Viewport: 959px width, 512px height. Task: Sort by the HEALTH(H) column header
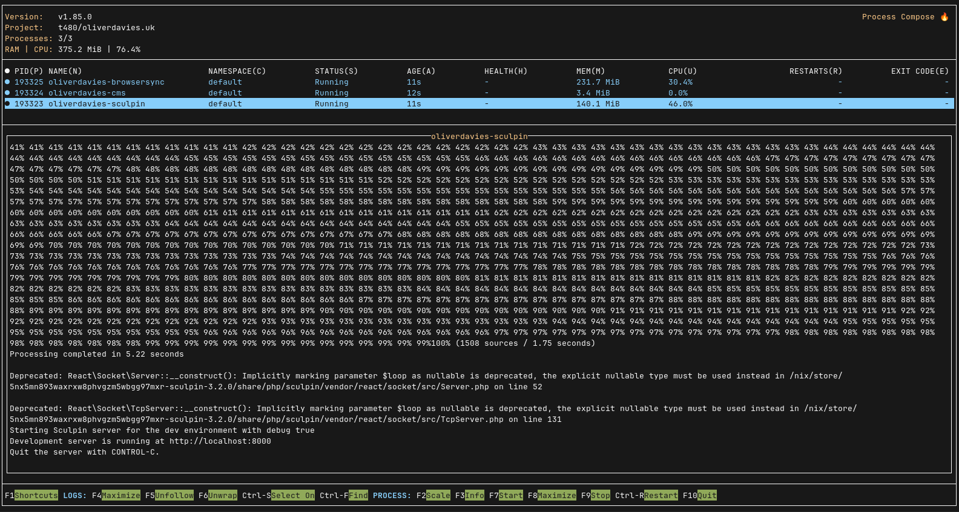click(506, 71)
